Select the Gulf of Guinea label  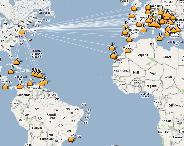[145, 95]
